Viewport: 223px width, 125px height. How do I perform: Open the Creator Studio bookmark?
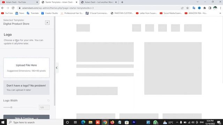[49, 13]
